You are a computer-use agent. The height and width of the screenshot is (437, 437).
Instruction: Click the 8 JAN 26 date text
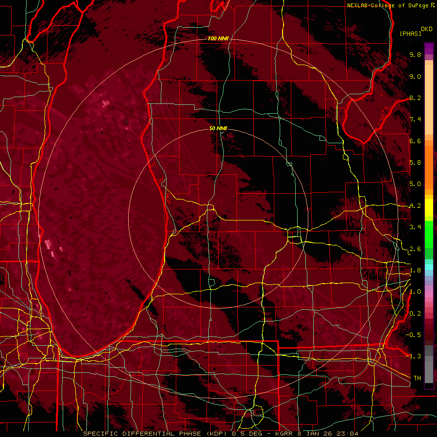[316, 434]
